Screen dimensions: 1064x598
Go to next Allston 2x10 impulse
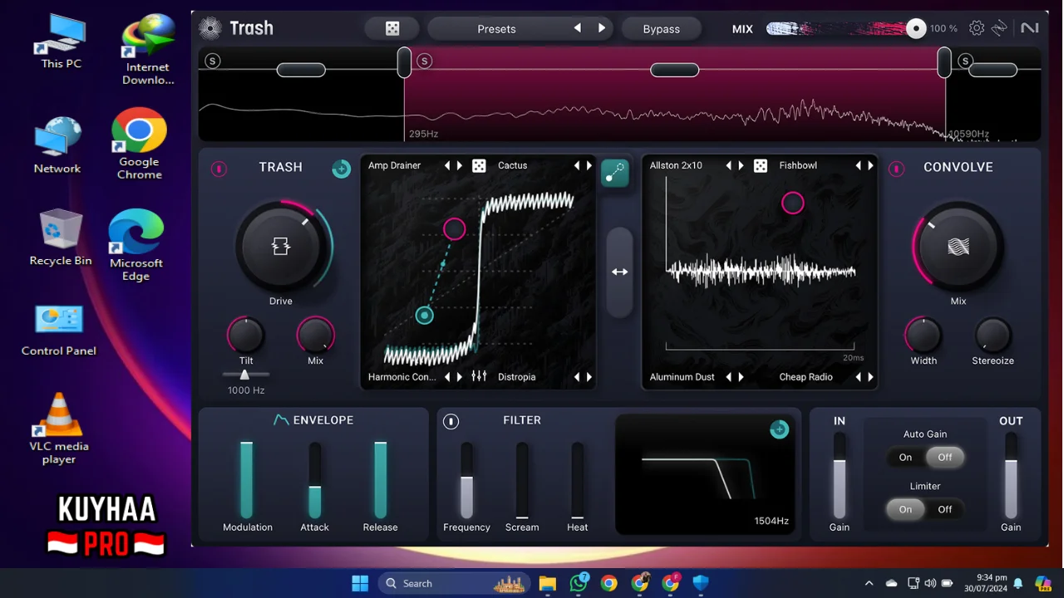click(741, 166)
